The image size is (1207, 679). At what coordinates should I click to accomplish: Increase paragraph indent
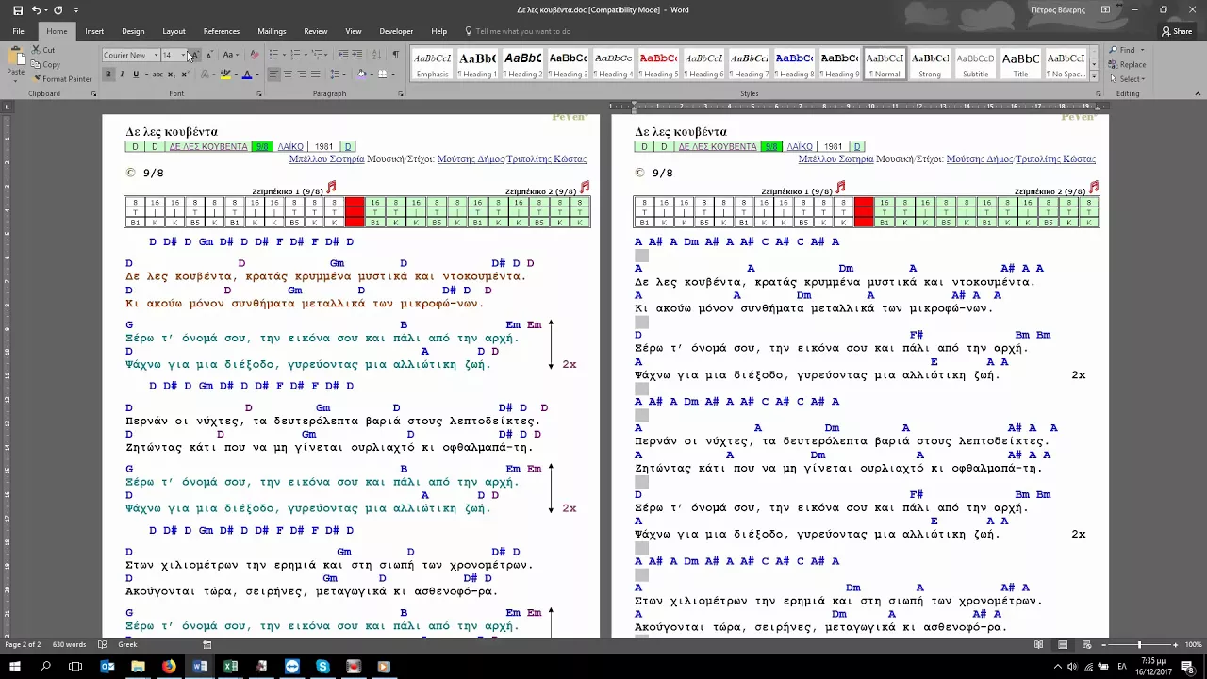pos(358,55)
